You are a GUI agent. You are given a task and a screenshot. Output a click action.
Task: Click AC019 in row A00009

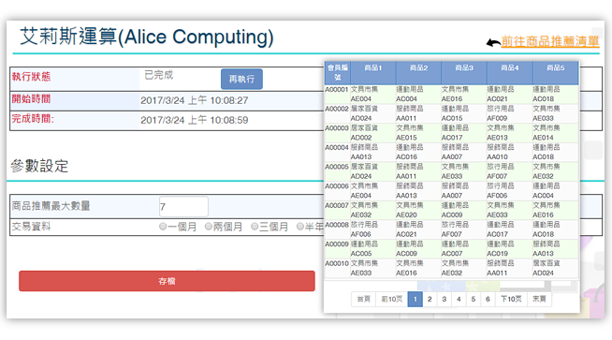pos(497,254)
